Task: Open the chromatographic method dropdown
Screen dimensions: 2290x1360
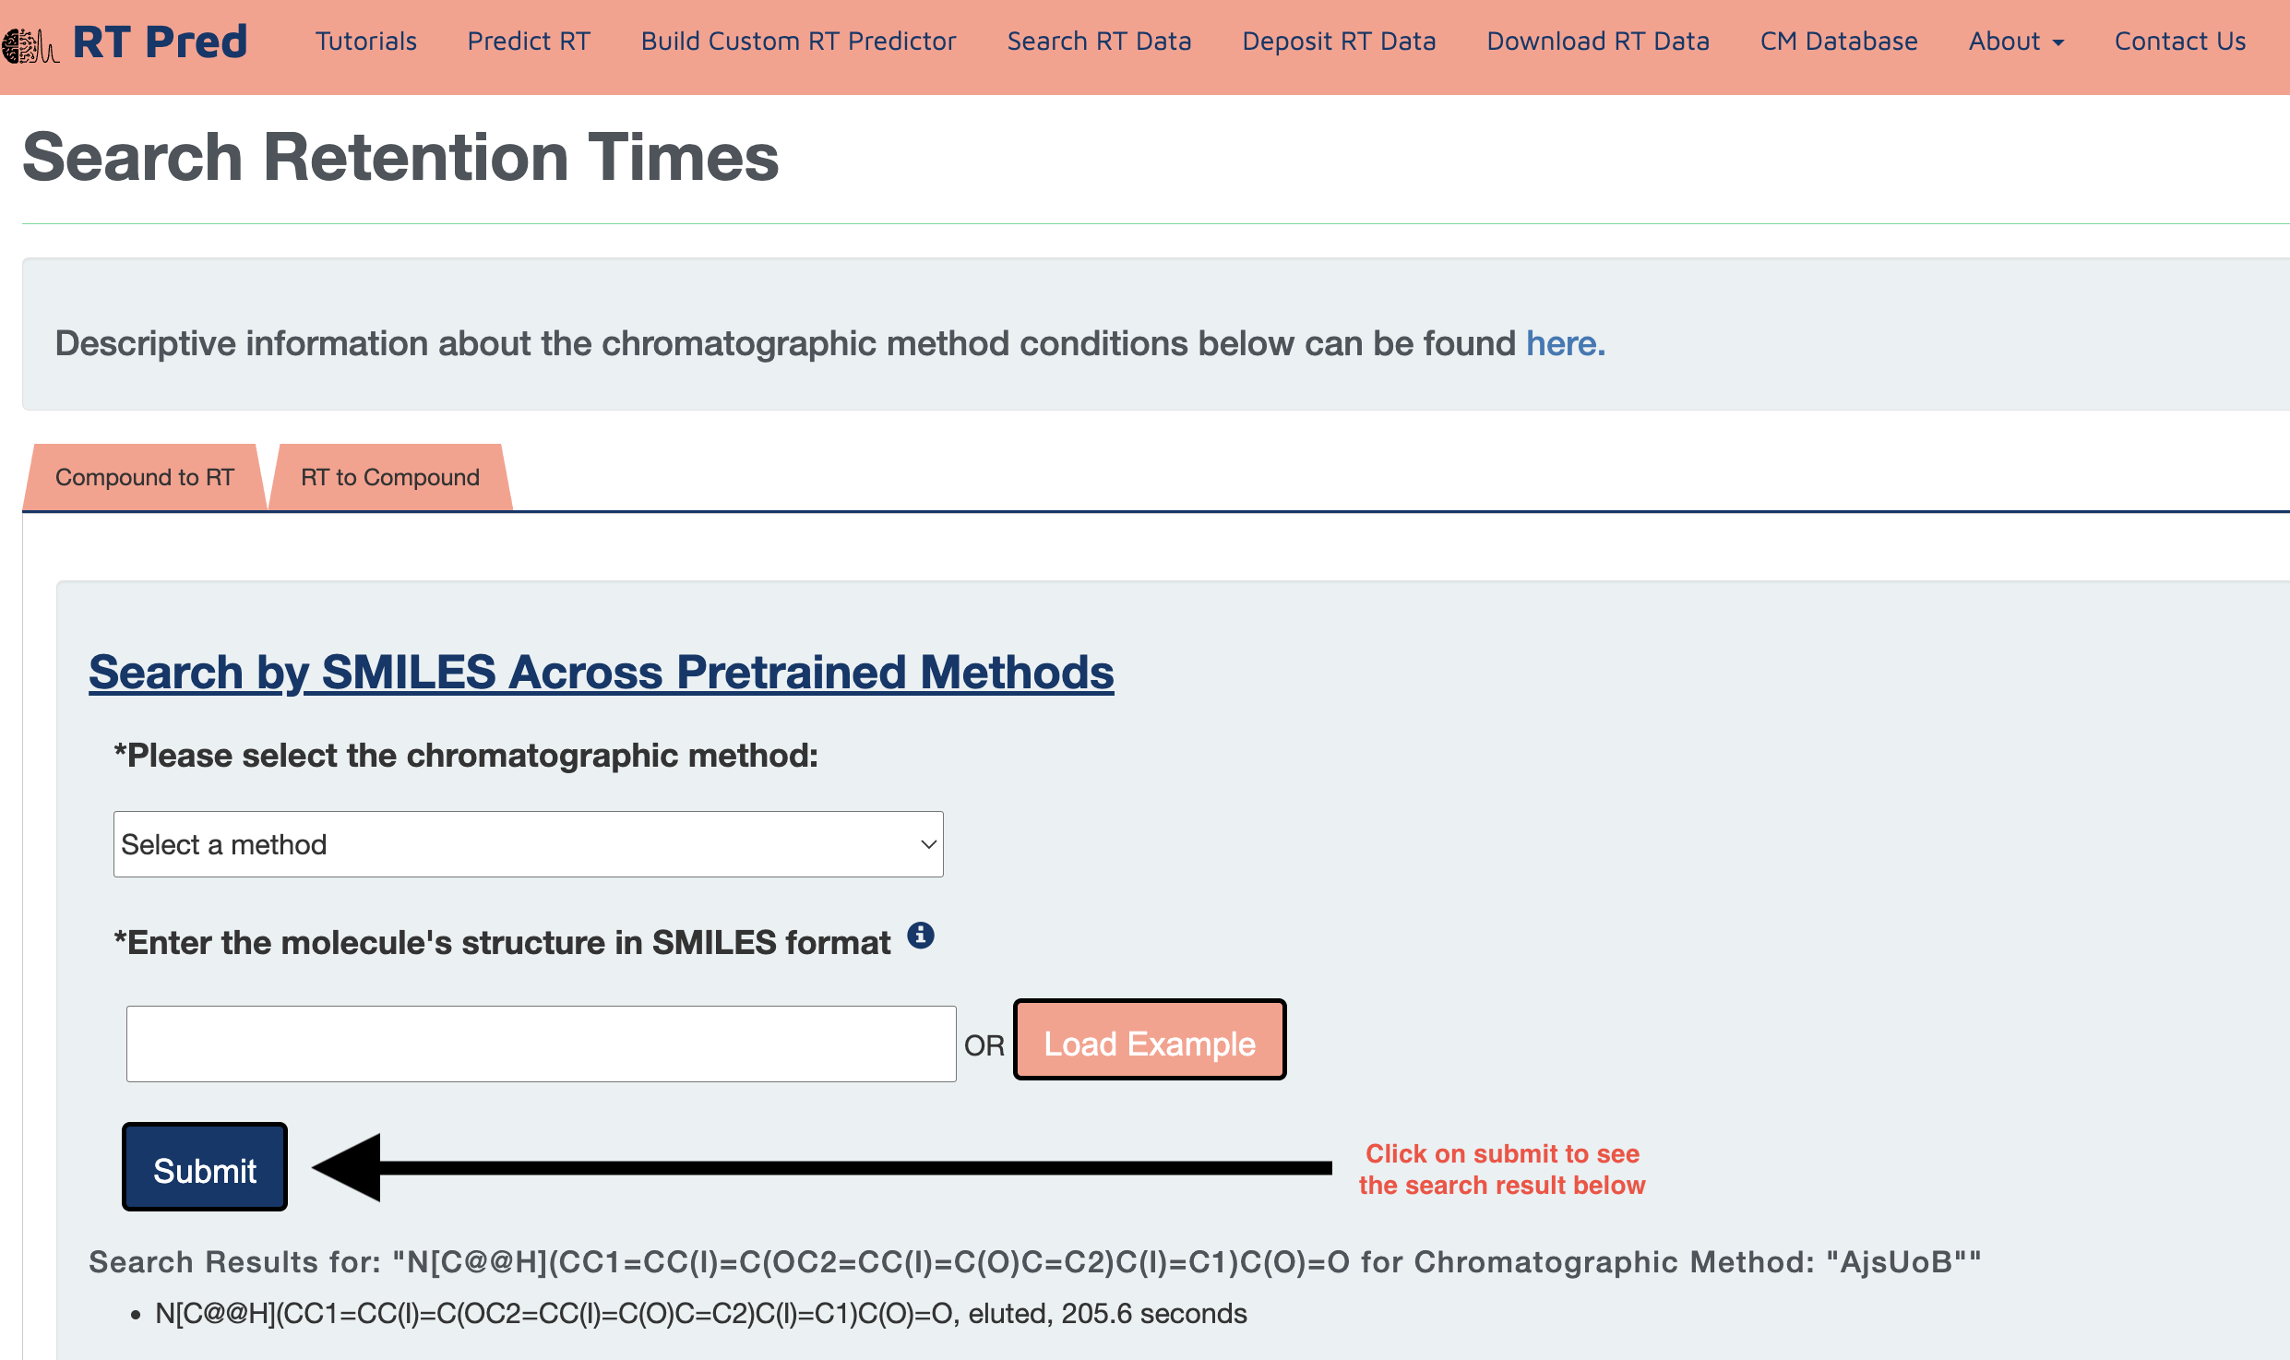Action: 528,844
